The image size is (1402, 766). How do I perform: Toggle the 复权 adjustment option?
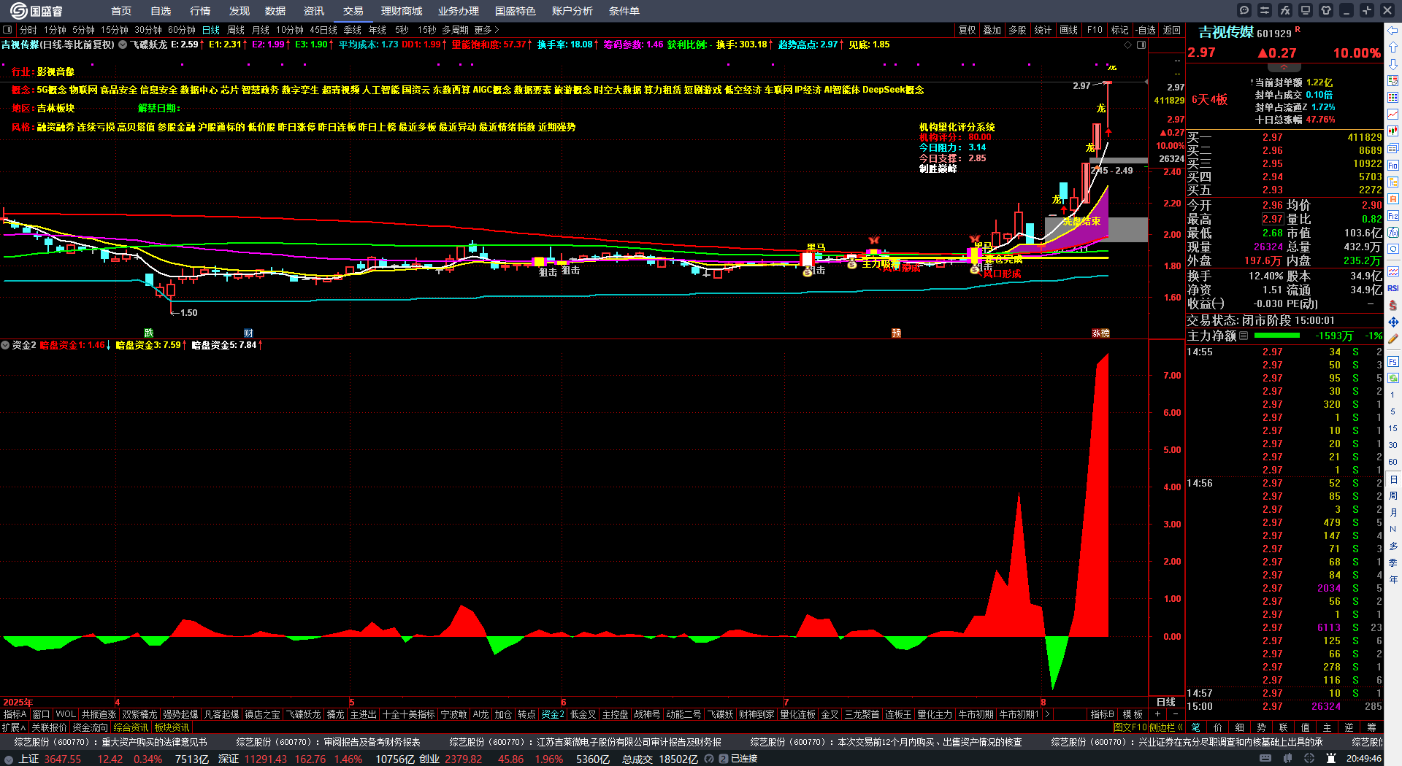(967, 30)
